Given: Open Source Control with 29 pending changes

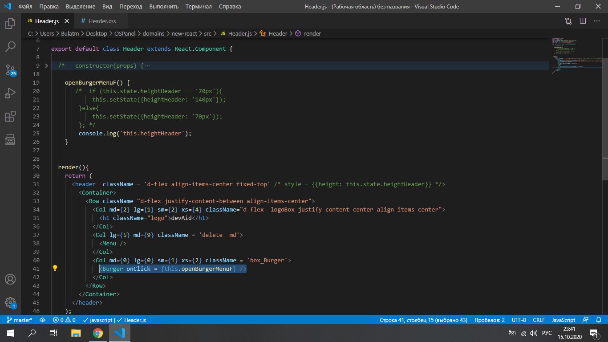Looking at the screenshot, I should click(10, 69).
